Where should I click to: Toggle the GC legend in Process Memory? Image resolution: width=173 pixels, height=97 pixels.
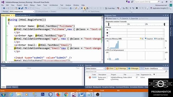(x=142, y=39)
